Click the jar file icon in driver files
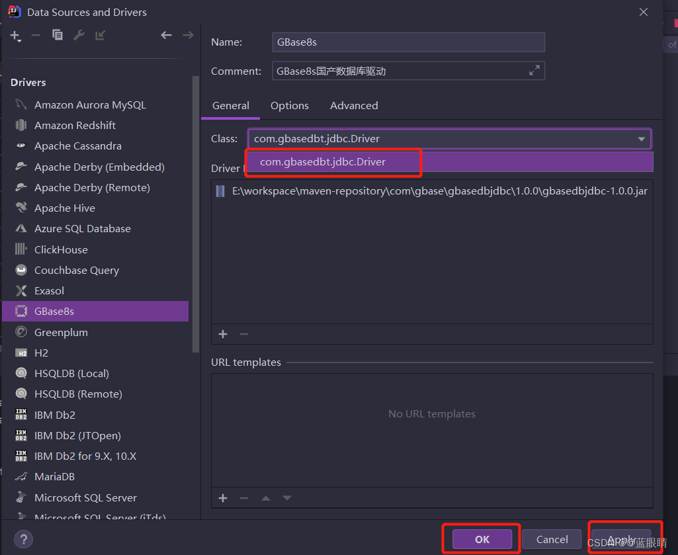The image size is (678, 555). (x=220, y=191)
